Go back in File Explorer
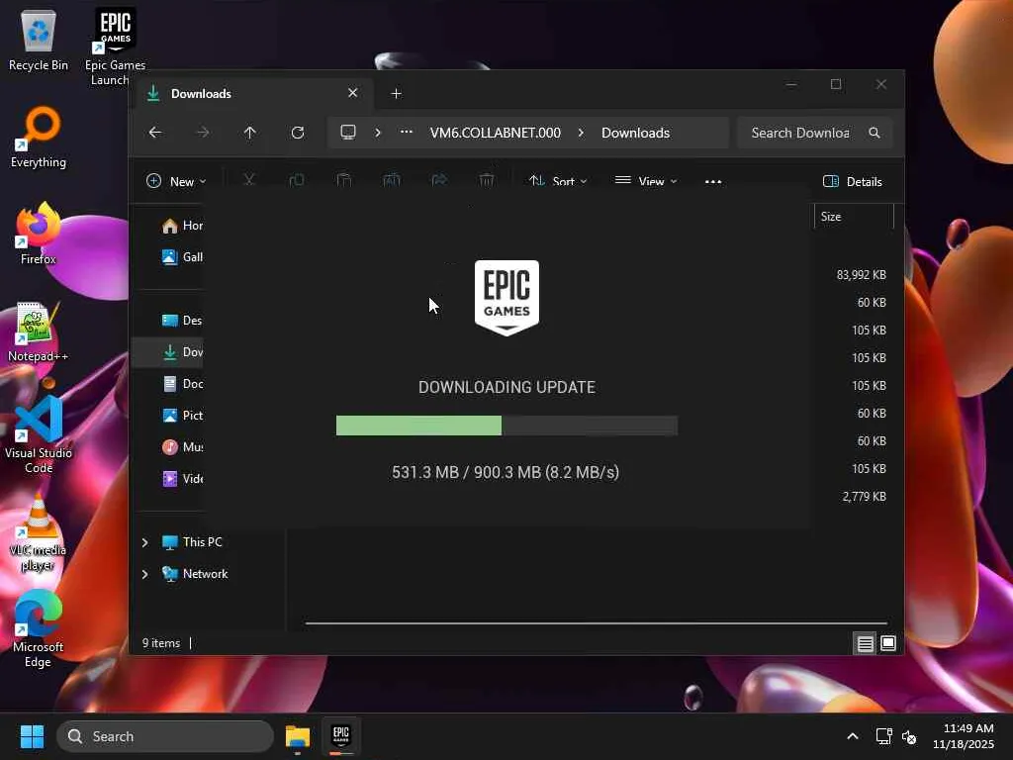 pyautogui.click(x=155, y=133)
